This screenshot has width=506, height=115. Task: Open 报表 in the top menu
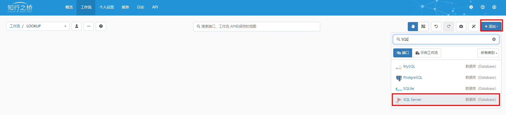point(125,7)
